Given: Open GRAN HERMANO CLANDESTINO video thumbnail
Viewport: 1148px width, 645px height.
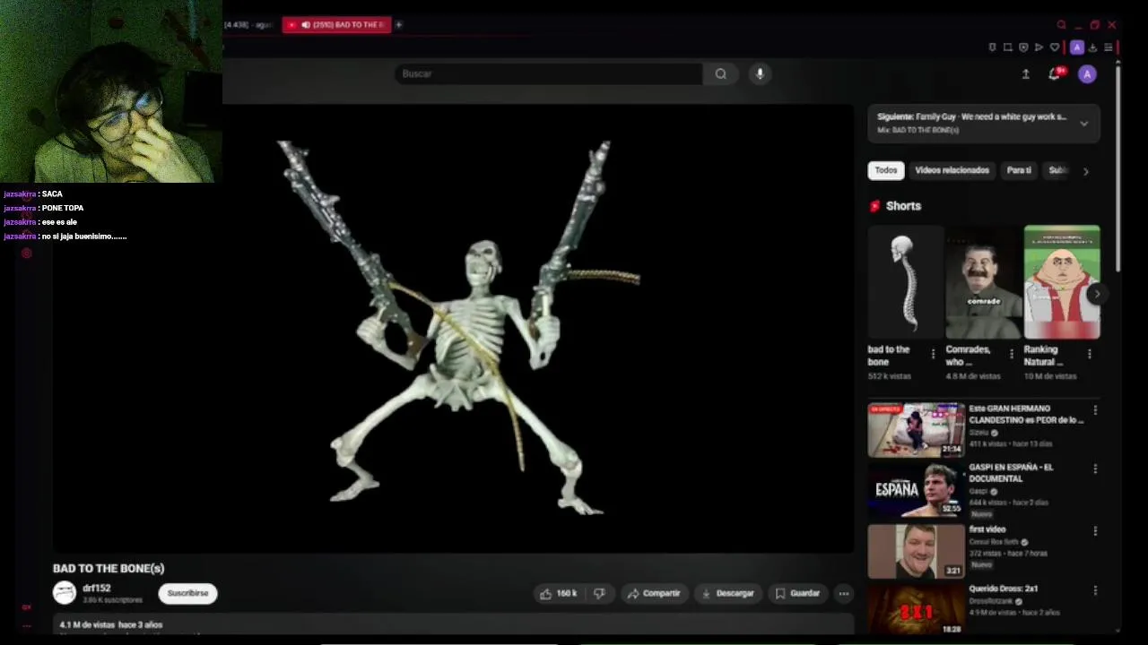Looking at the screenshot, I should pyautogui.click(x=916, y=430).
